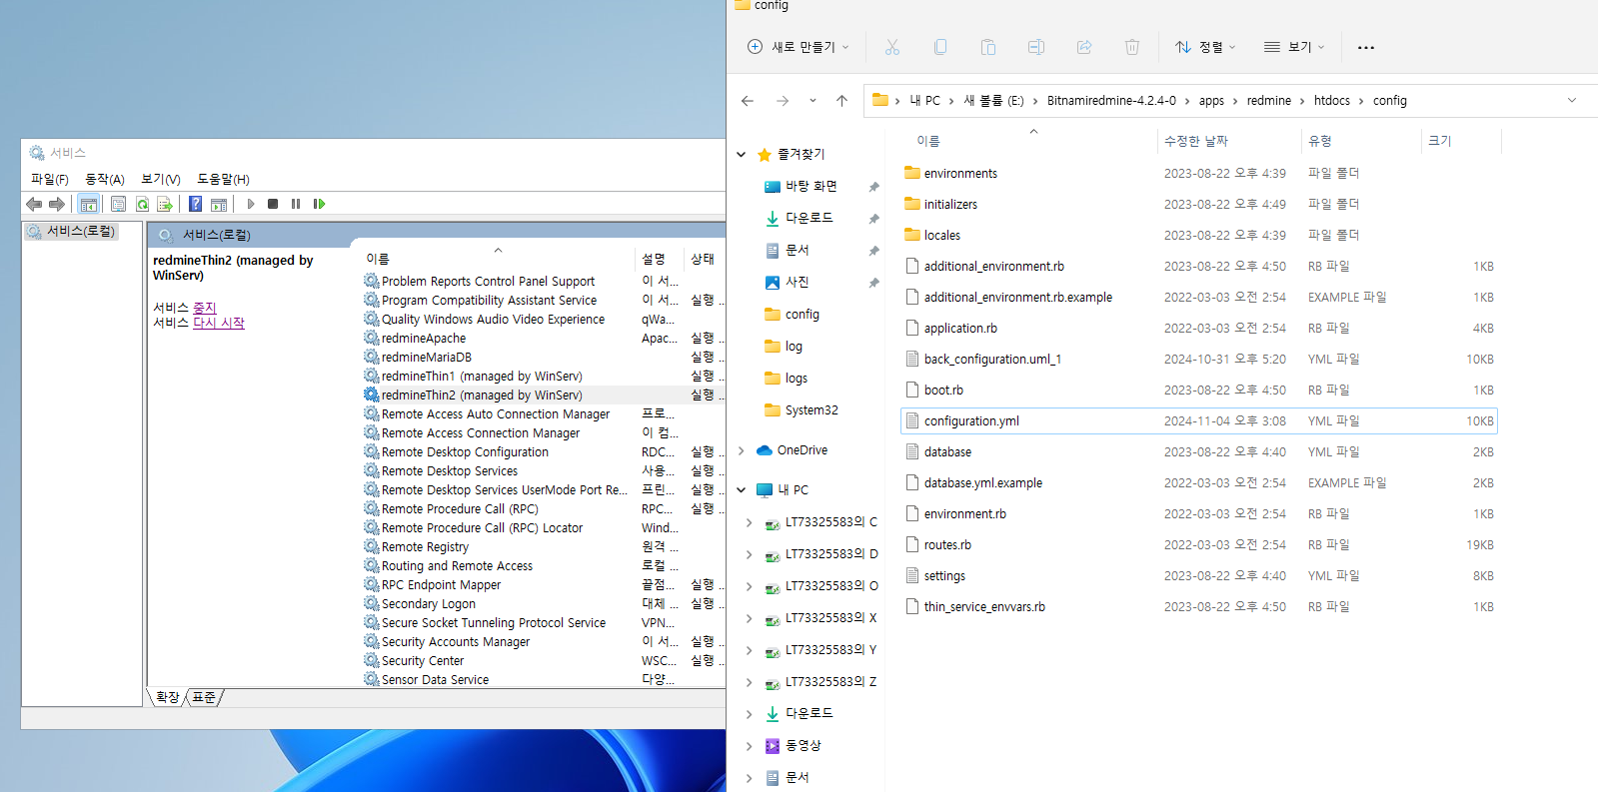Click the Paste icon in Explorer toolbar
The width and height of the screenshot is (1598, 792).
coord(988,47)
